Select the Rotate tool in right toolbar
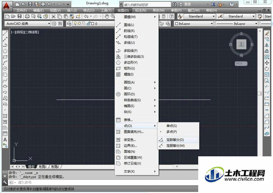 click(x=267, y=69)
